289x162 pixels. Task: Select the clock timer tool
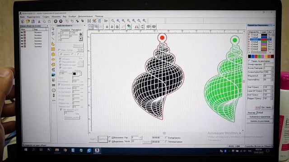point(53,90)
